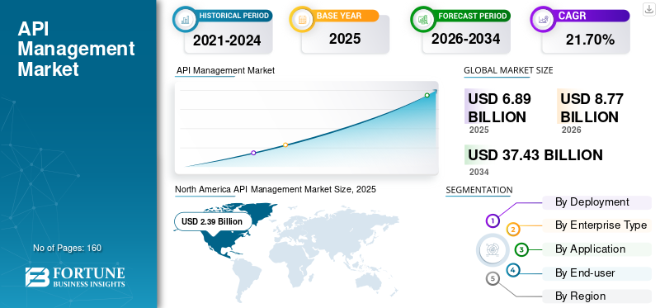Screen dimensions: 660x308
Task: Click the segmentation central circular icon
Action: click(490, 249)
